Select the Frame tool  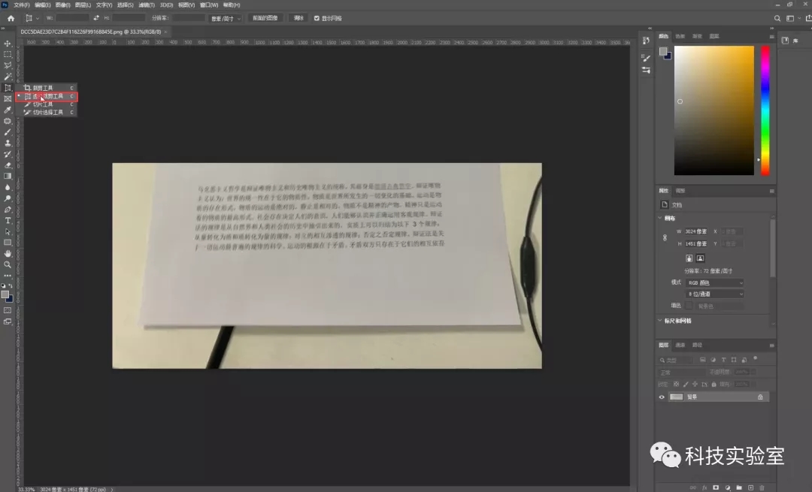[x=8, y=99]
